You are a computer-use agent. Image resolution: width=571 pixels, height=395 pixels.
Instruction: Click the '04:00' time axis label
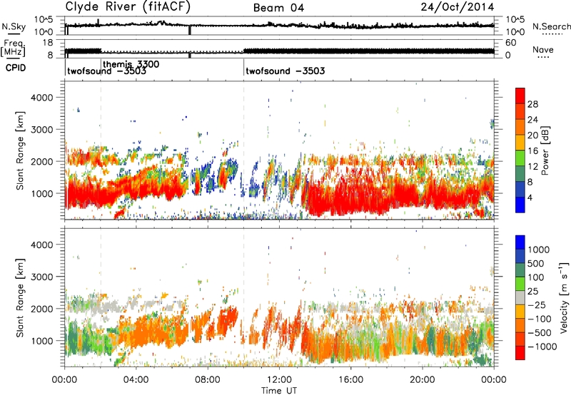136,380
